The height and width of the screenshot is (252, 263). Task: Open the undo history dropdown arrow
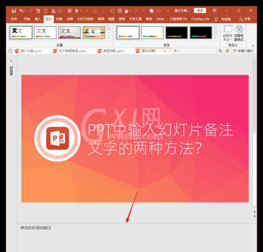[25, 11]
